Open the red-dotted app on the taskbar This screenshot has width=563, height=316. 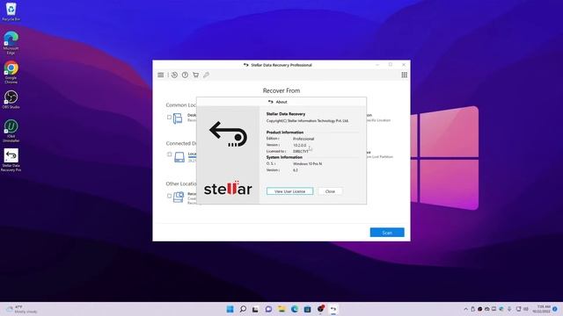click(320, 309)
